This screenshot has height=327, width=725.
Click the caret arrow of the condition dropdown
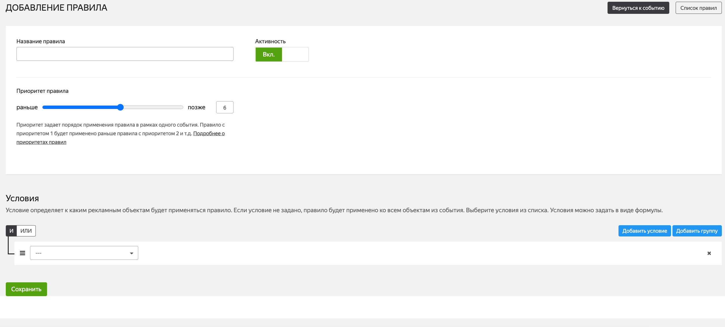[x=132, y=253]
